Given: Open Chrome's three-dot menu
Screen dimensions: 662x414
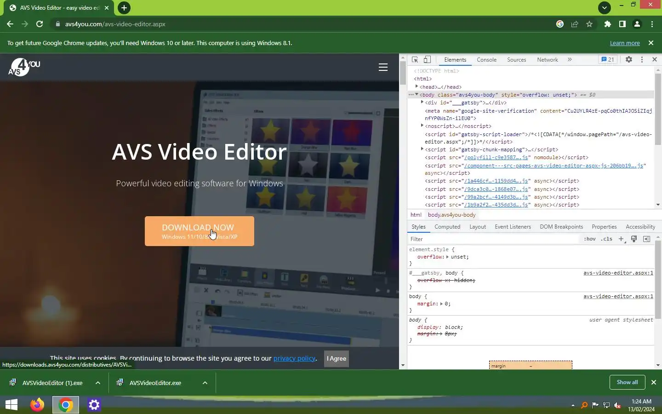Looking at the screenshot, I should (x=652, y=24).
